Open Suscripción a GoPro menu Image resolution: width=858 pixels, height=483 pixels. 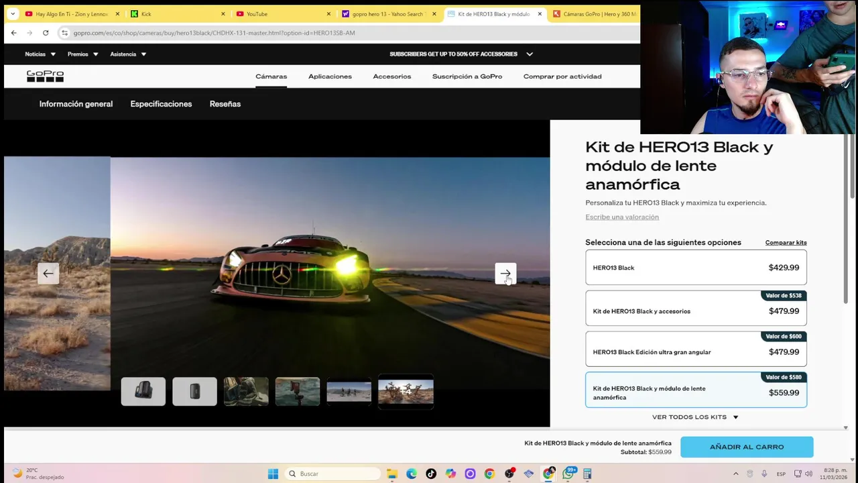[x=467, y=76]
